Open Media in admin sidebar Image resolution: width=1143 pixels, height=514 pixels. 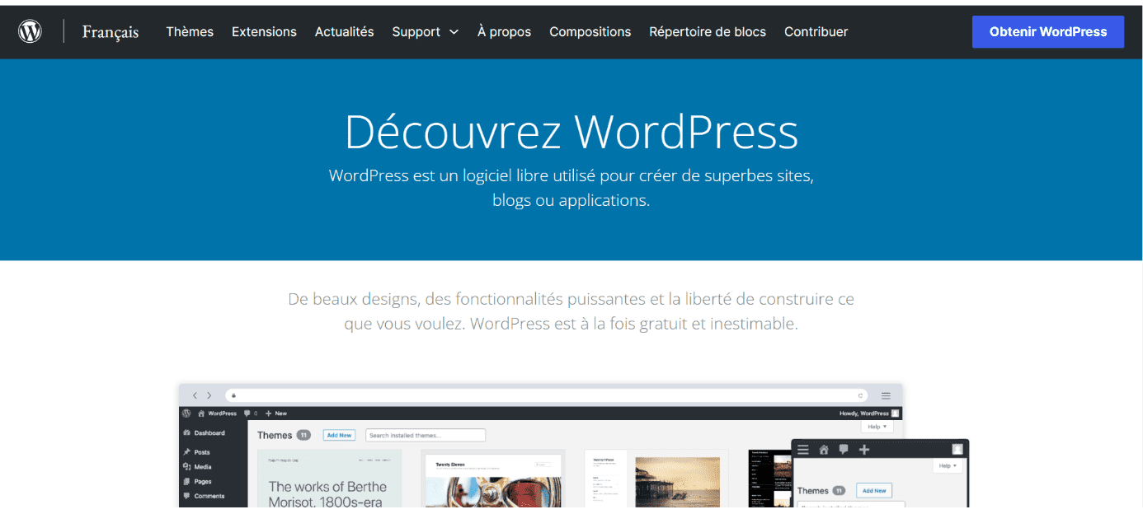click(198, 466)
